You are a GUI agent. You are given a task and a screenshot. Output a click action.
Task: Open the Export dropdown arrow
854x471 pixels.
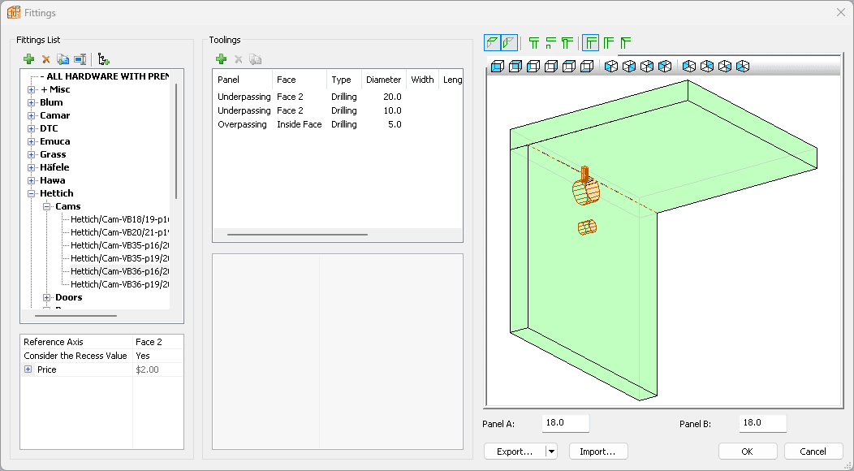pyautogui.click(x=551, y=452)
